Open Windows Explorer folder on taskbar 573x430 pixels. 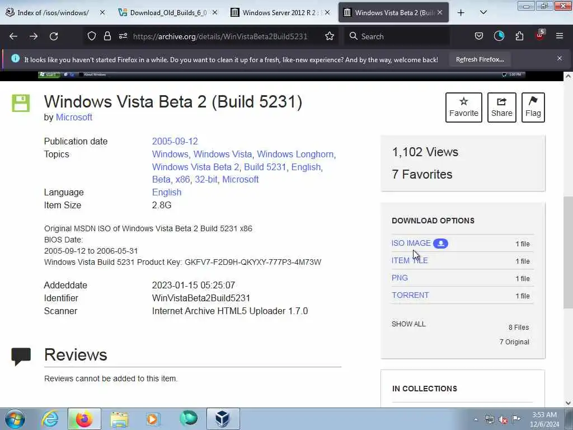(119, 419)
